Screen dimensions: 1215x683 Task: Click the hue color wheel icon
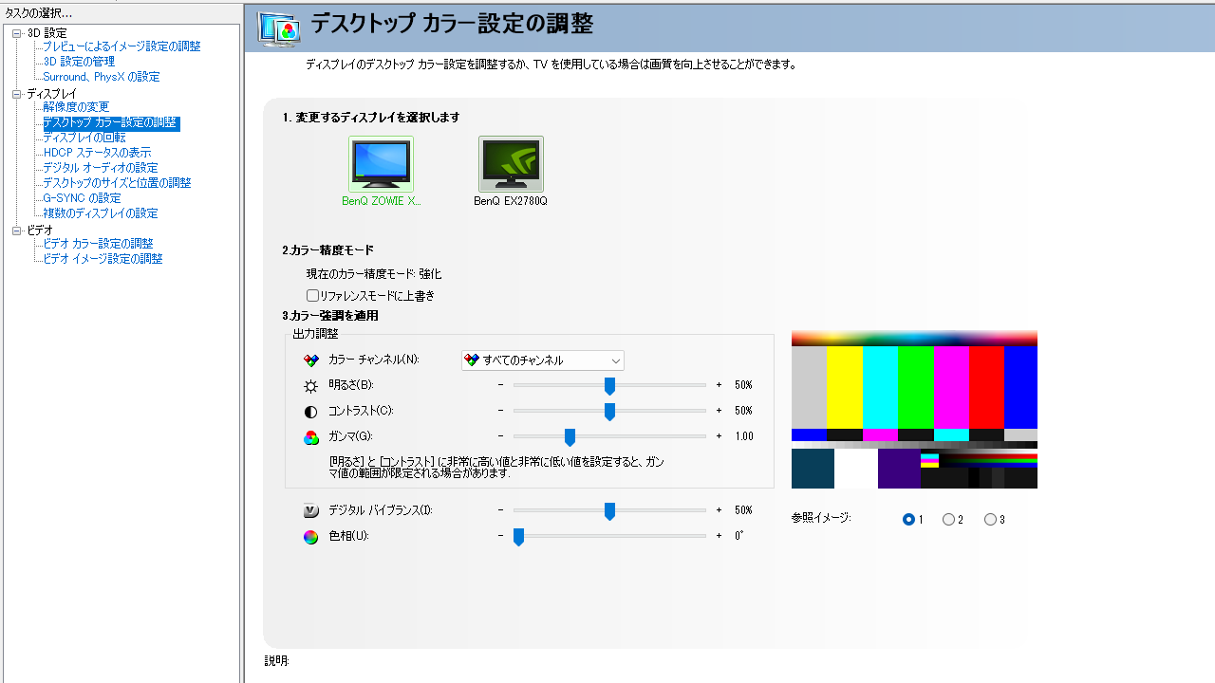(310, 537)
